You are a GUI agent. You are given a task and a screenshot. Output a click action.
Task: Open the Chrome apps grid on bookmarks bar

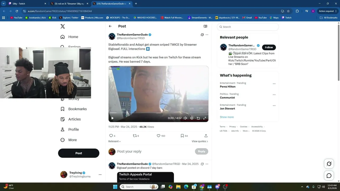(3, 18)
